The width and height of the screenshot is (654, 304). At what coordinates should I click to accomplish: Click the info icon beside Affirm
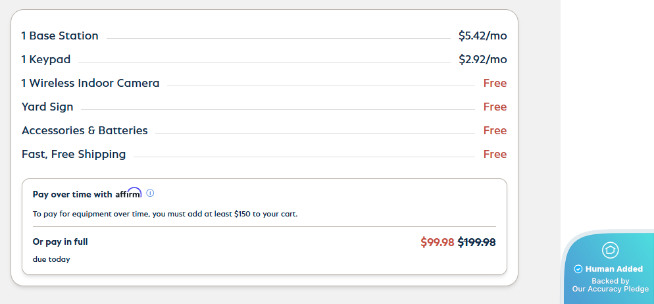coord(150,193)
